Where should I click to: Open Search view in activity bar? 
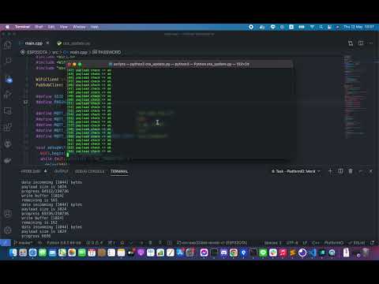tap(8, 61)
